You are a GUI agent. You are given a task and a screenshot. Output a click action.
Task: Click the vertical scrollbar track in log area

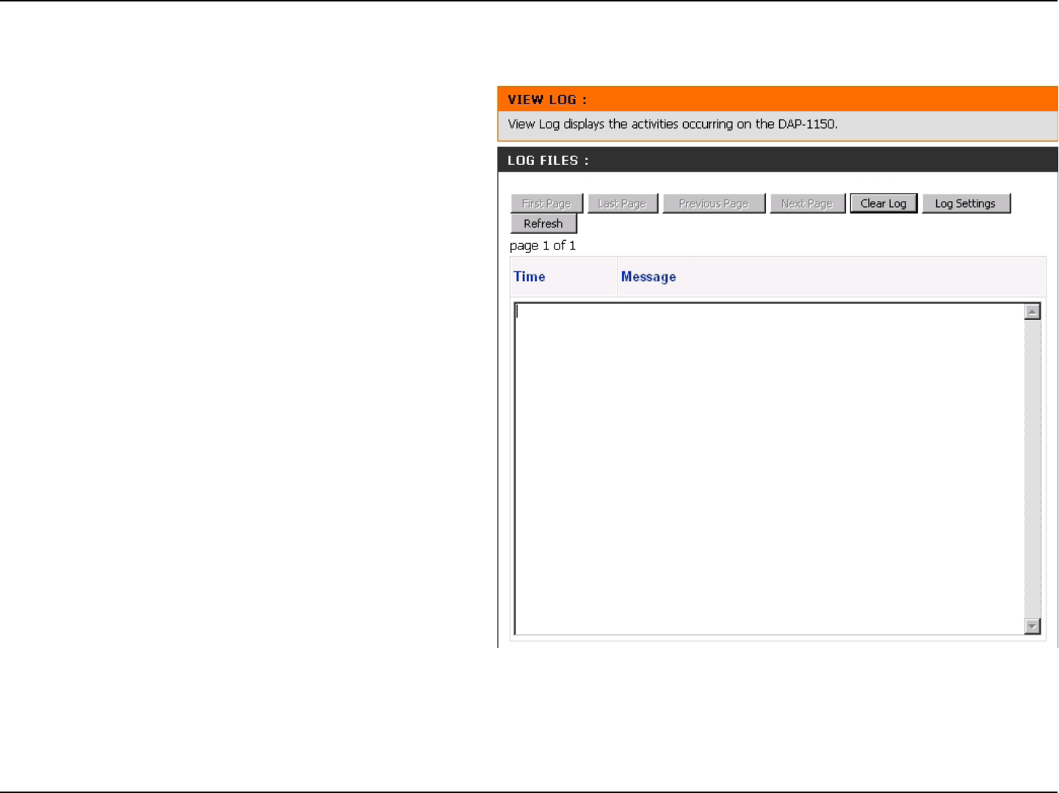(1033, 469)
